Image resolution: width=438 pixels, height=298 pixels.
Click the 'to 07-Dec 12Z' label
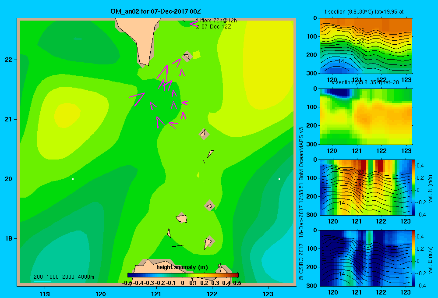[x=213, y=27]
